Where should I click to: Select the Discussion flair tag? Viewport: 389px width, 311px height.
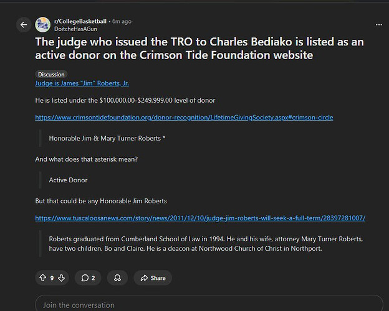[x=52, y=75]
